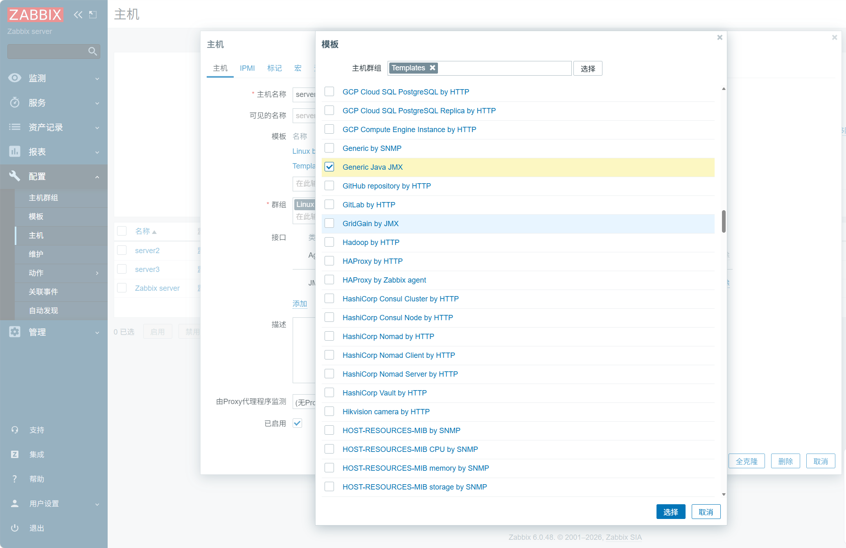The image size is (846, 548).
Task: Click the sidebar search magnifier icon
Action: 92,51
